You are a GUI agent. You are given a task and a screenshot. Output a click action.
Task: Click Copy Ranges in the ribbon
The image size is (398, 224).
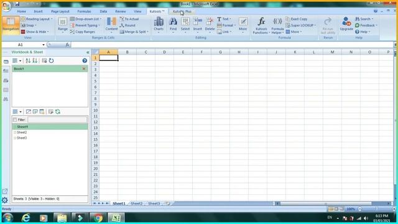coord(83,32)
